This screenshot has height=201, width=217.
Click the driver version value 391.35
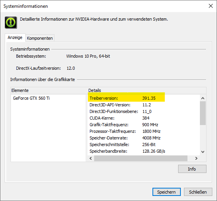pos(149,98)
